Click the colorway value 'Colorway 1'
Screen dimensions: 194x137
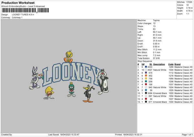click(17, 17)
